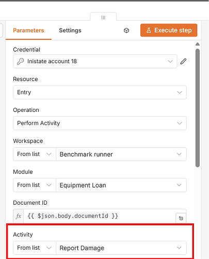
Task: Open the Perform Activity operation dropdown
Action: (x=100, y=123)
